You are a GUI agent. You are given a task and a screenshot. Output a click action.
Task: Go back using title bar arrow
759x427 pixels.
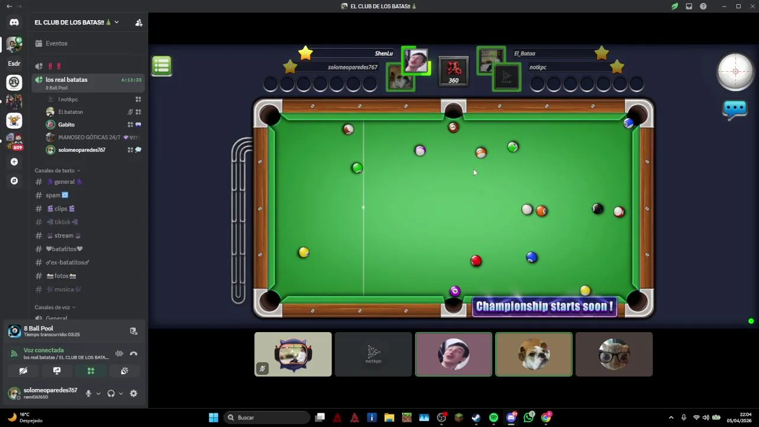pyautogui.click(x=9, y=7)
